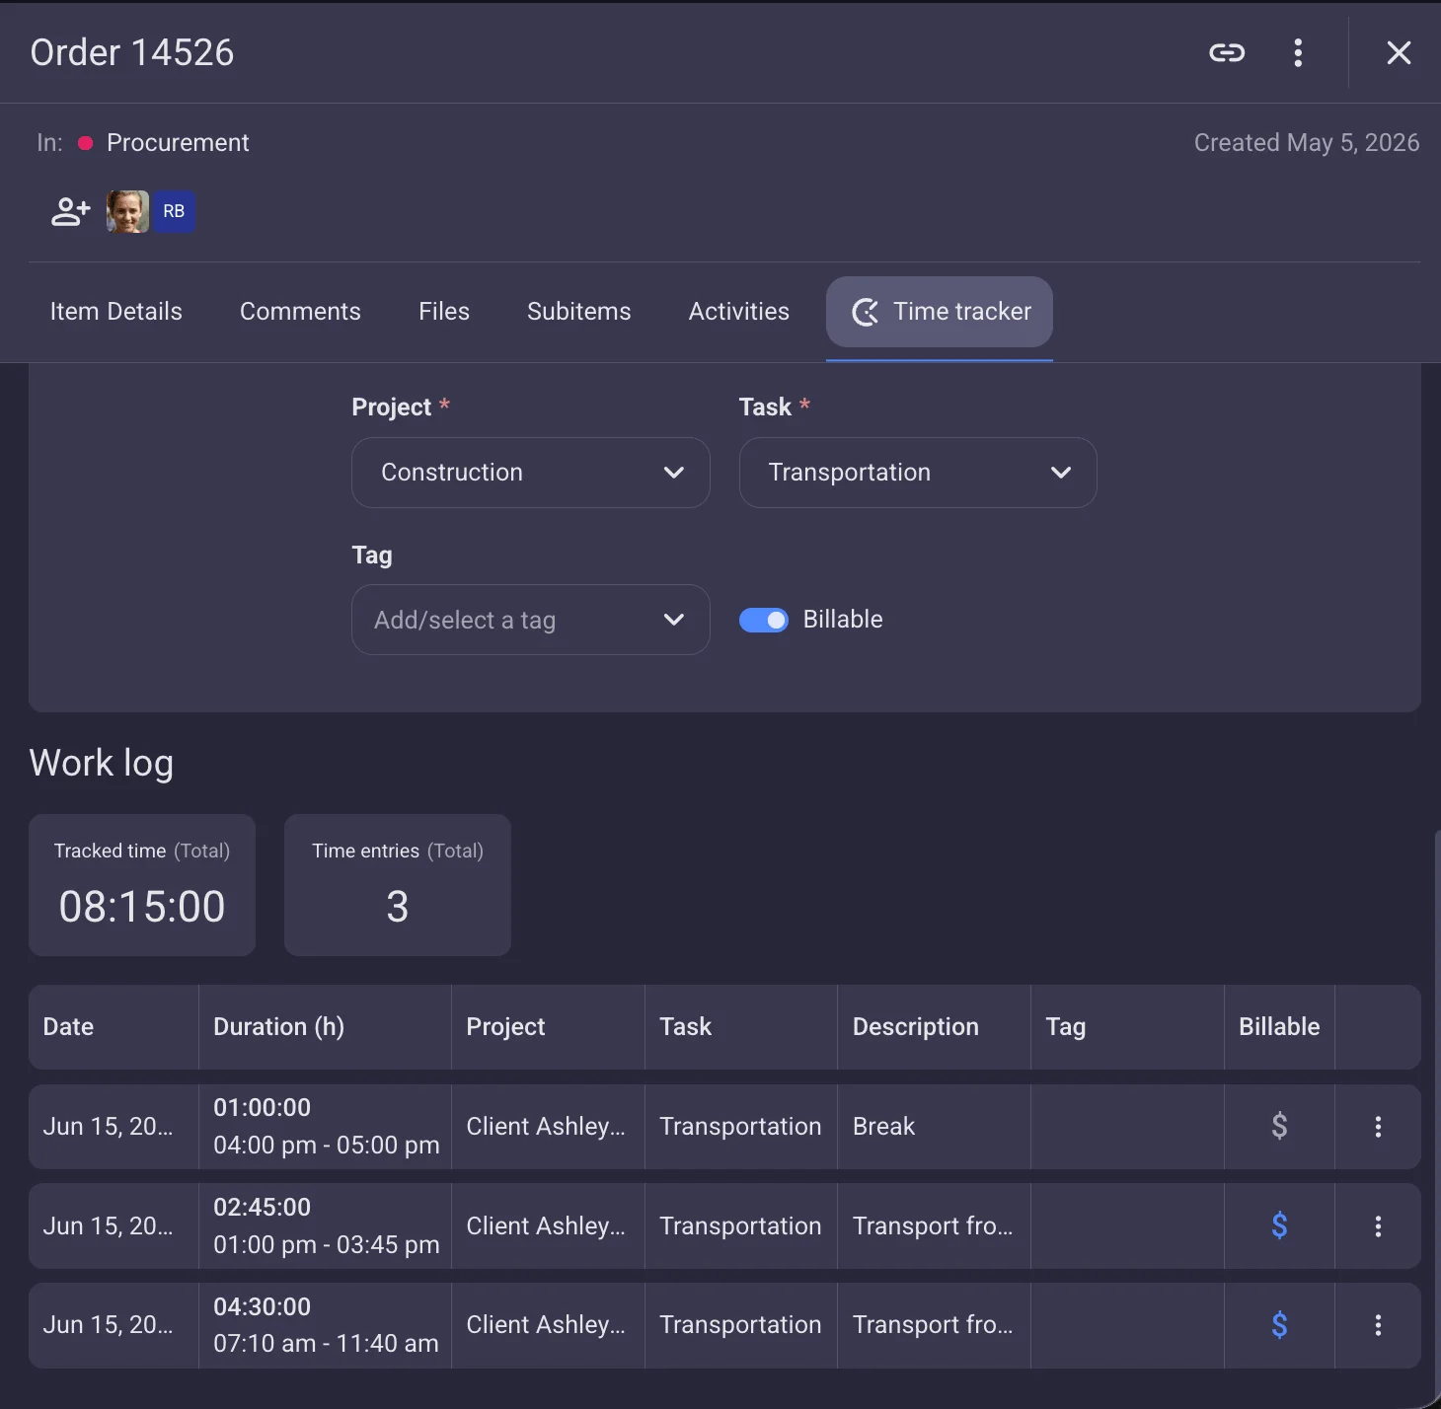Viewport: 1441px width, 1409px height.
Task: Open the Add/select a tag dropdown
Action: (x=531, y=620)
